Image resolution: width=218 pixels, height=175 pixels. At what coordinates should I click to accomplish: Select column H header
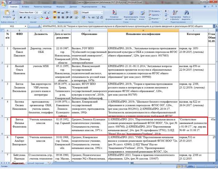(x=143, y=30)
